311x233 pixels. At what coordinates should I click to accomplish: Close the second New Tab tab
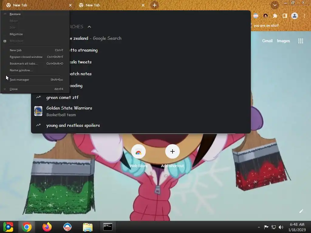tap(143, 5)
